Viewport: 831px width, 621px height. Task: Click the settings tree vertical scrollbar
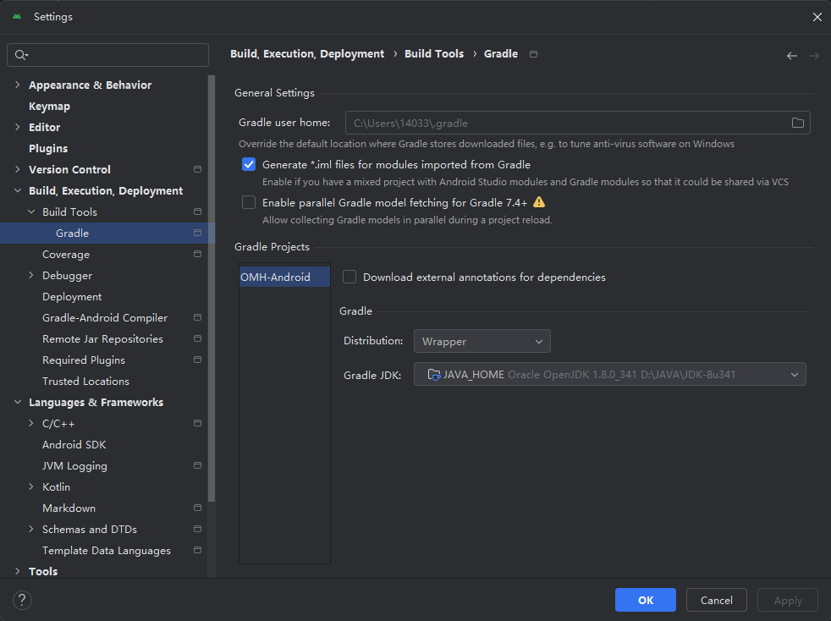212,289
